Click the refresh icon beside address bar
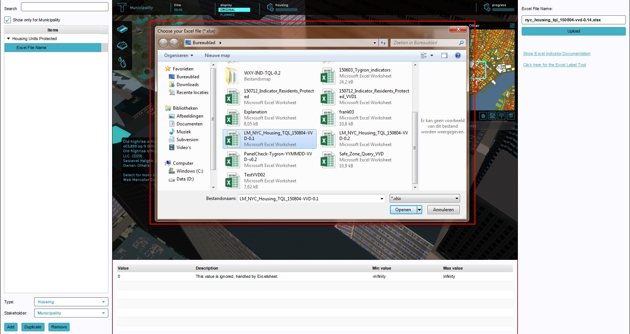This screenshot has width=630, height=334. pos(383,43)
